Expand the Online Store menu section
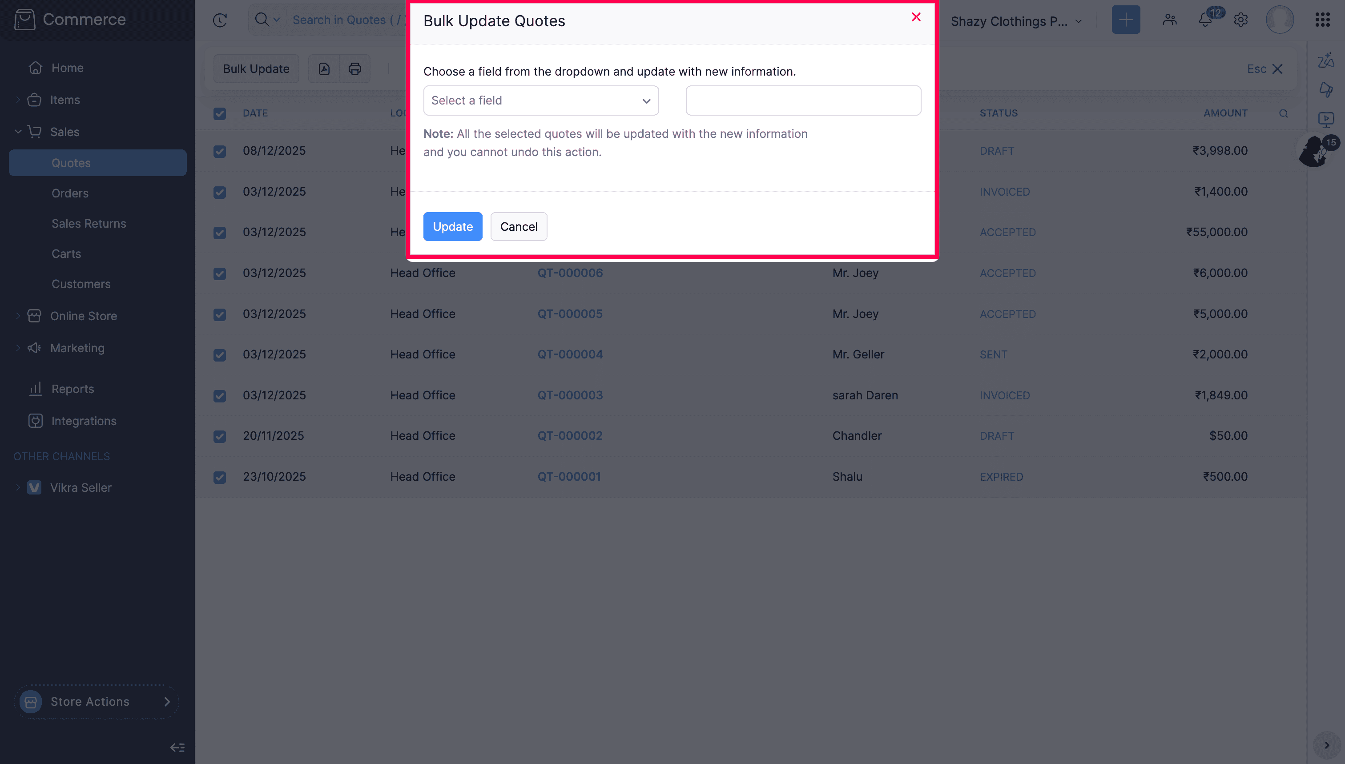The image size is (1345, 764). coord(84,316)
